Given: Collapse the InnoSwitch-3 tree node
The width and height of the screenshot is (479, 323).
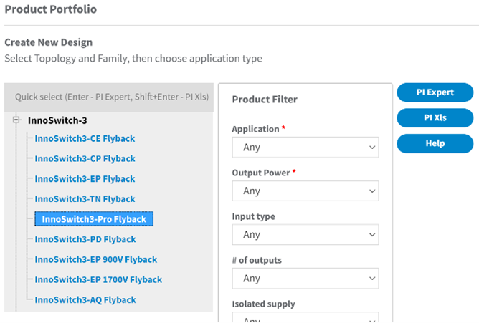Looking at the screenshot, I should click(x=16, y=120).
